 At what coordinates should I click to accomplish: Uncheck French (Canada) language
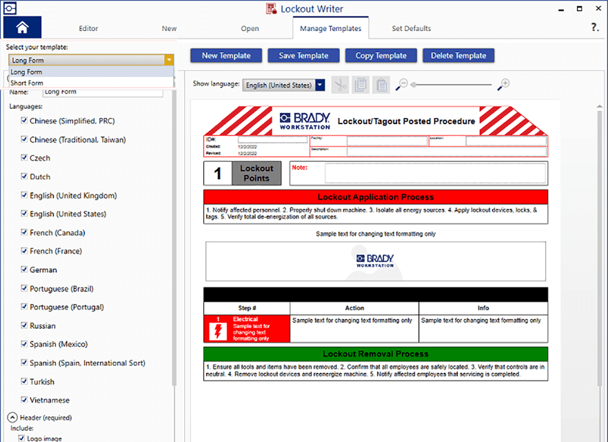(24, 233)
